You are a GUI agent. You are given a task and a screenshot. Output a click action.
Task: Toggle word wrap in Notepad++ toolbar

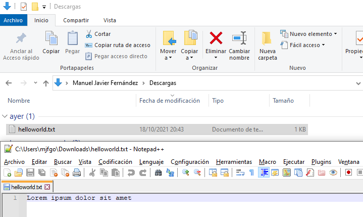240,172
